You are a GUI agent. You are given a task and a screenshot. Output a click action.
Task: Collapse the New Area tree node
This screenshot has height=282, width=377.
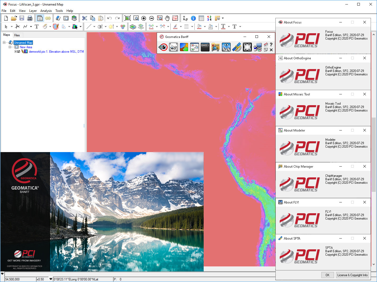[10, 47]
